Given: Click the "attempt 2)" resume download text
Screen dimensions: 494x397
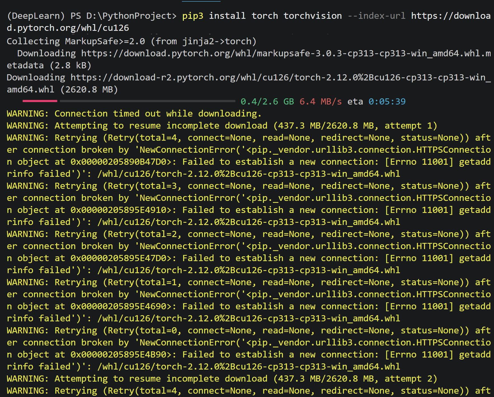Looking at the screenshot, I should click(411, 379).
